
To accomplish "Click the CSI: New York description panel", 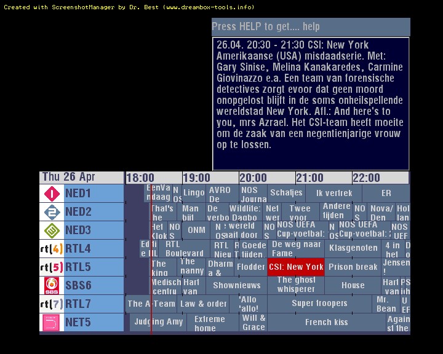I will click(311, 104).
